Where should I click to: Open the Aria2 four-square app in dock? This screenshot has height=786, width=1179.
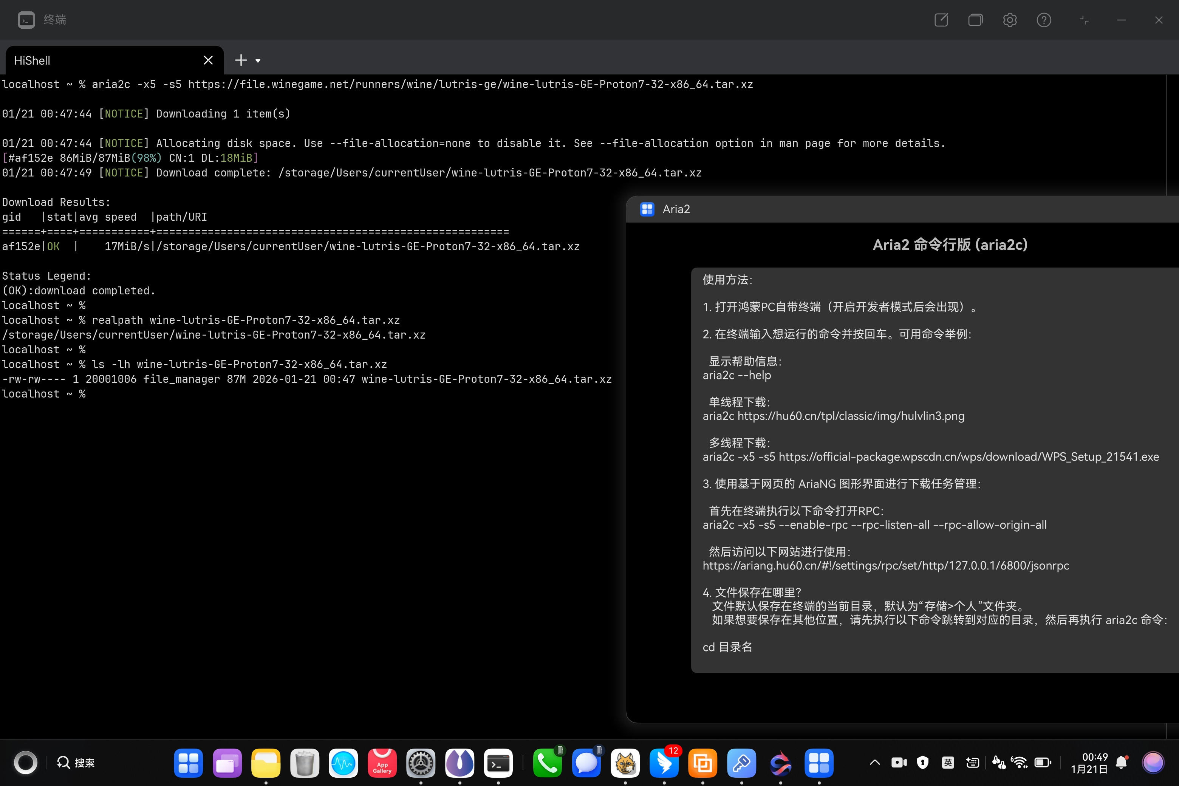click(819, 763)
